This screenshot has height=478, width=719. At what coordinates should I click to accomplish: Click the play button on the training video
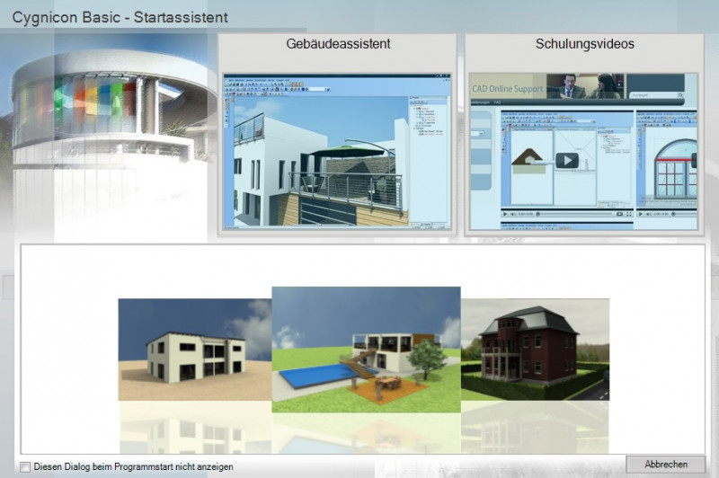pyautogui.click(x=567, y=161)
